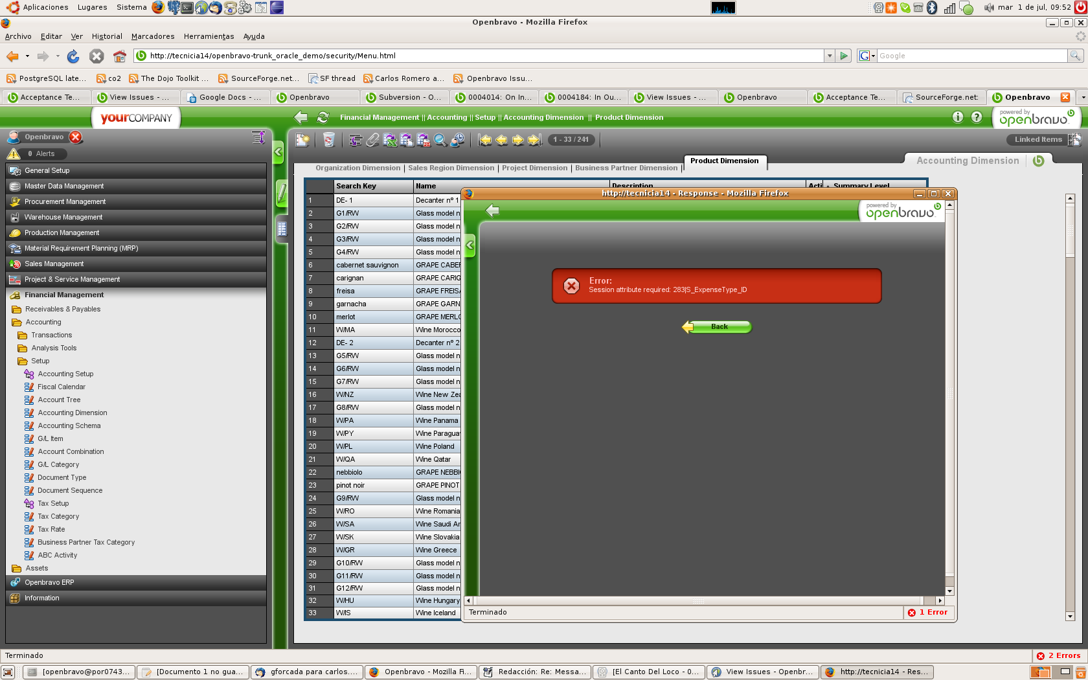Viewport: 1088px width, 680px height.
Task: Switch to the Business Partner Dimension tab
Action: pyautogui.click(x=626, y=168)
